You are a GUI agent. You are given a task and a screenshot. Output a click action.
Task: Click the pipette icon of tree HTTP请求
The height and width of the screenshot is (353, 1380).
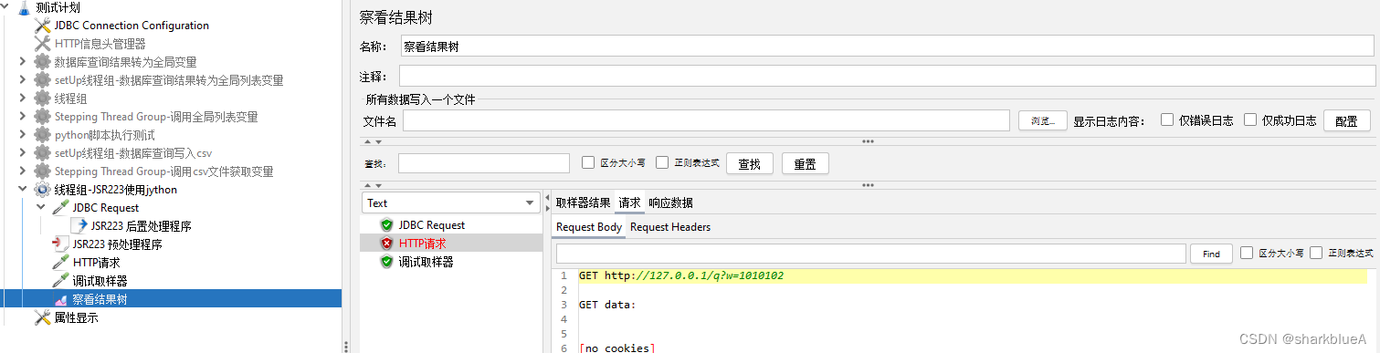60,263
